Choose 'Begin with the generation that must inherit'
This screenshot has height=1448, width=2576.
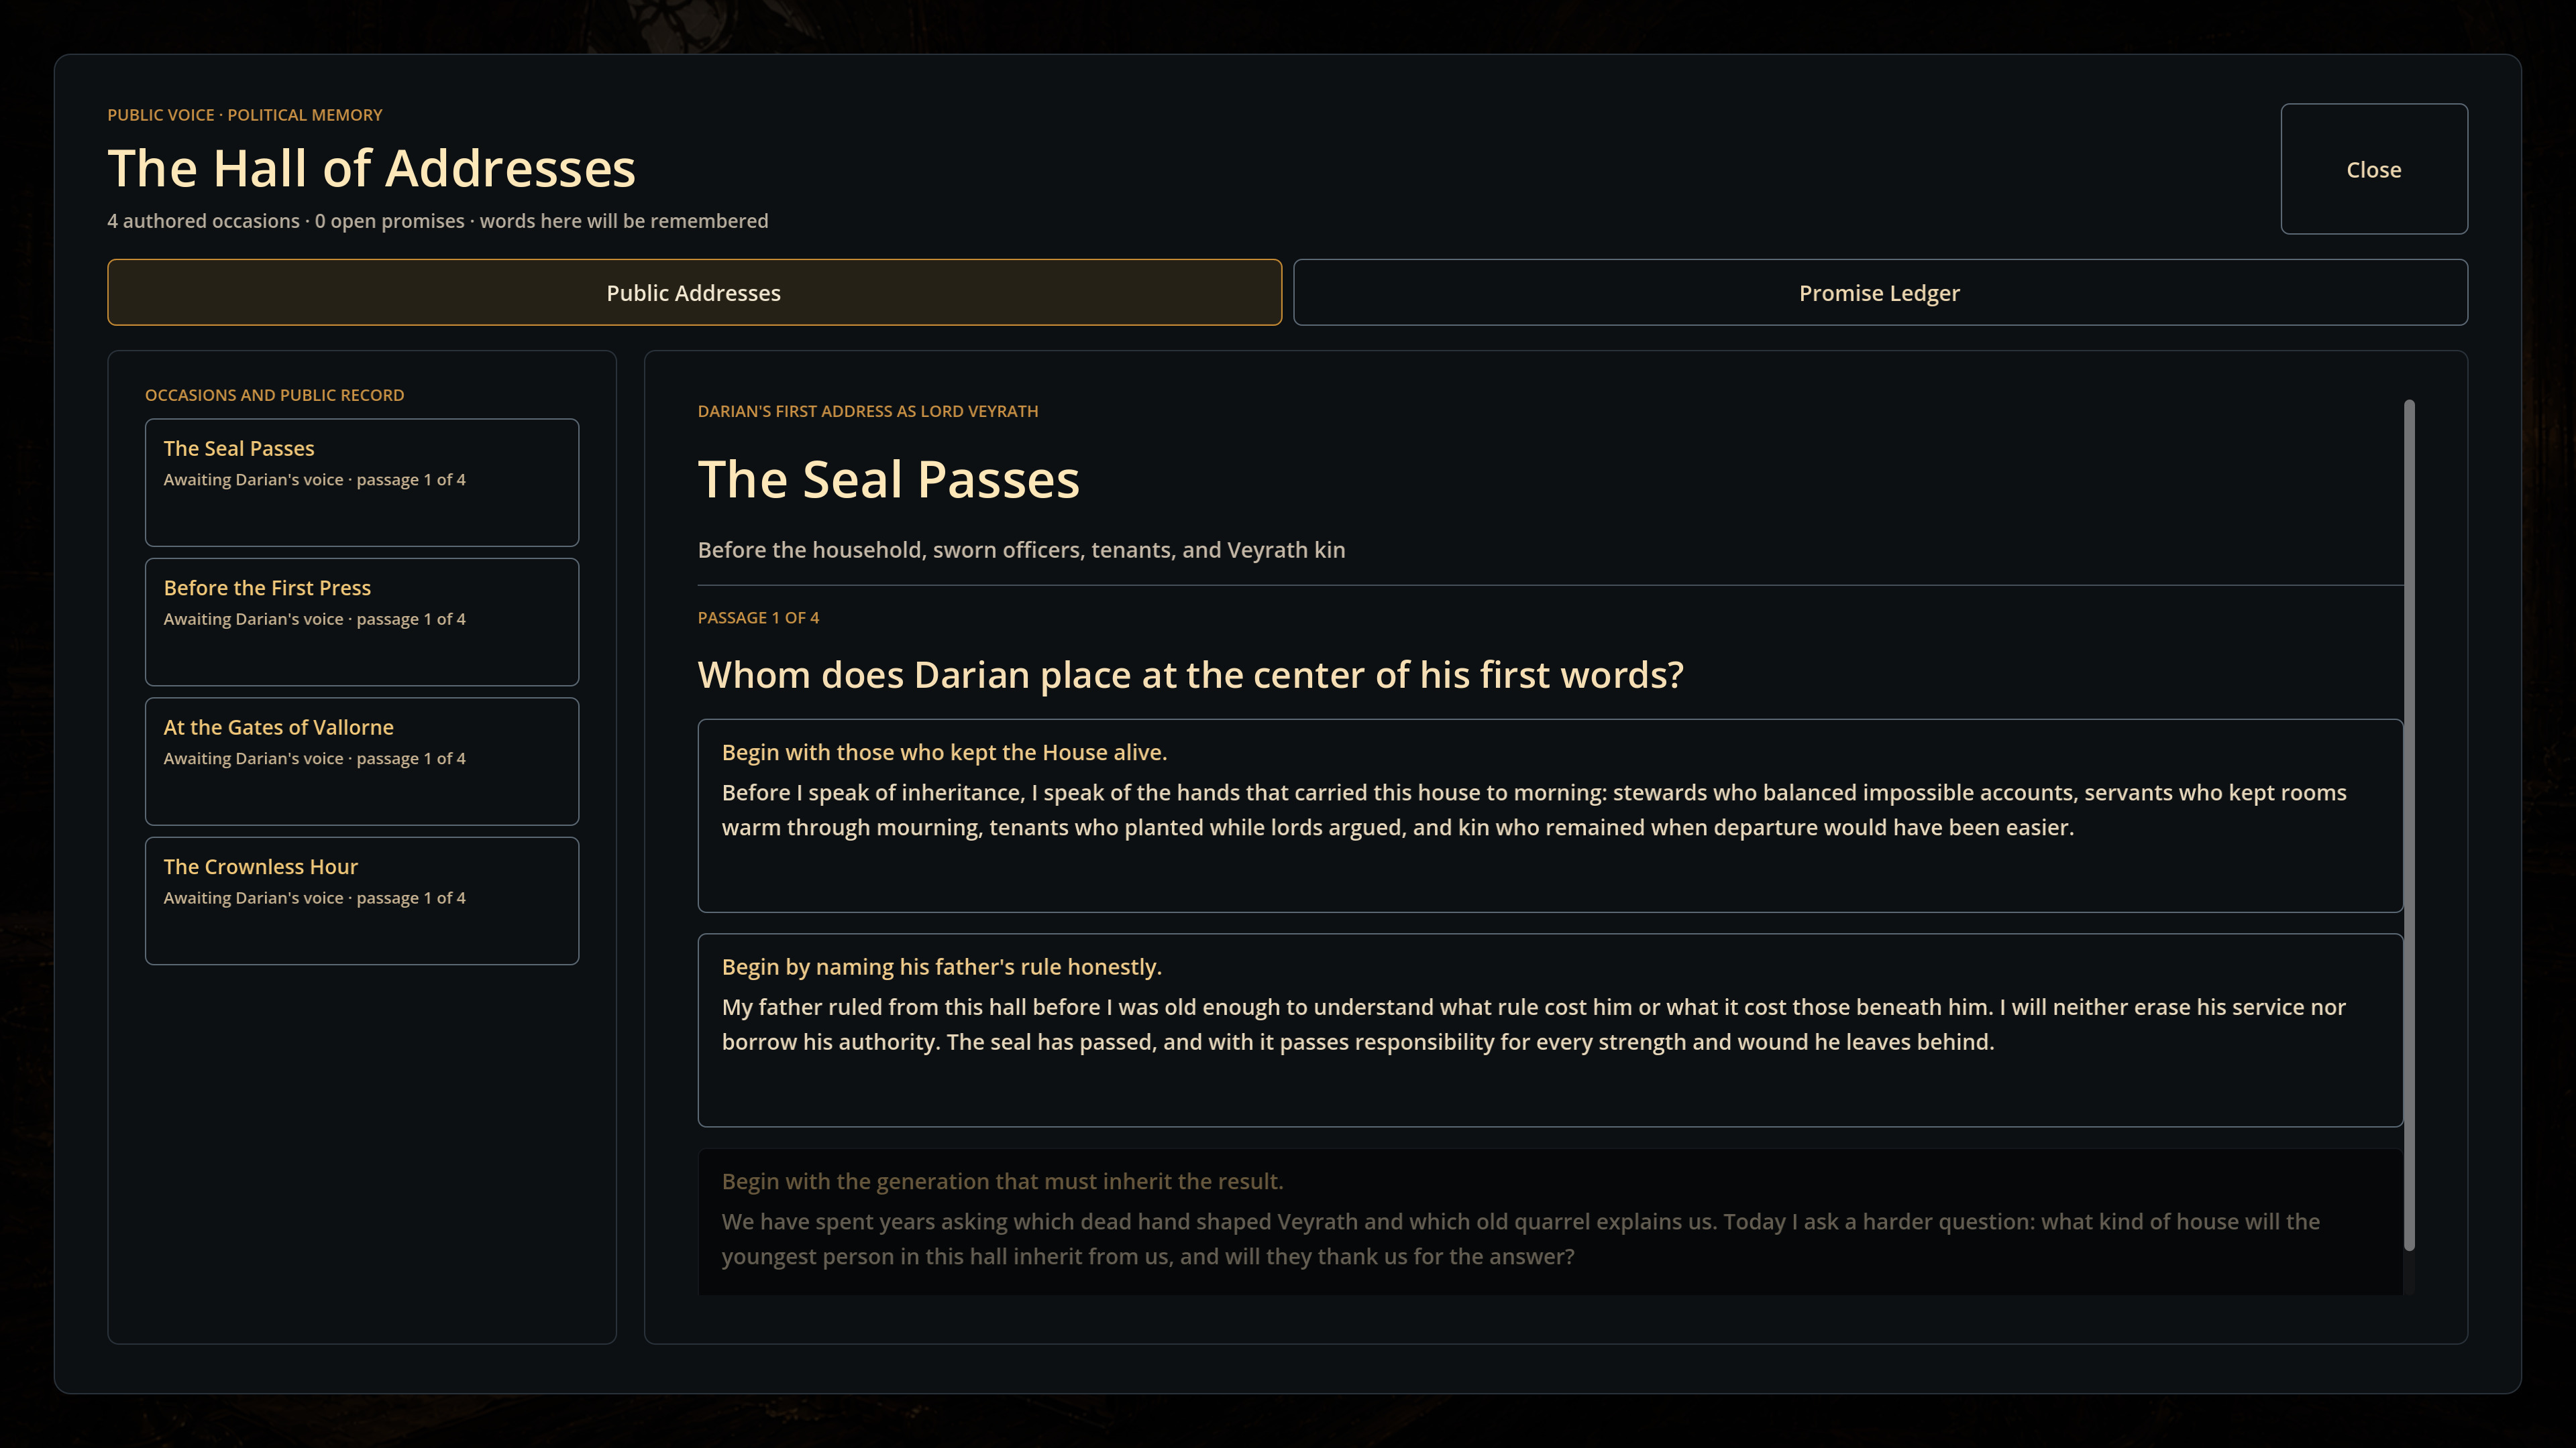click(x=1550, y=1221)
